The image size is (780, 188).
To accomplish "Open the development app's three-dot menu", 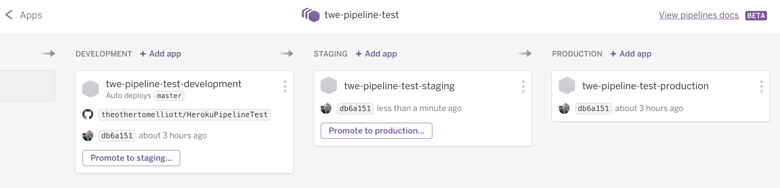I will pyautogui.click(x=285, y=87).
